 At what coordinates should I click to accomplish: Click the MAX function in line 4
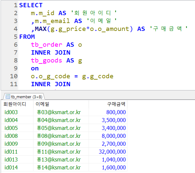coord(41,29)
